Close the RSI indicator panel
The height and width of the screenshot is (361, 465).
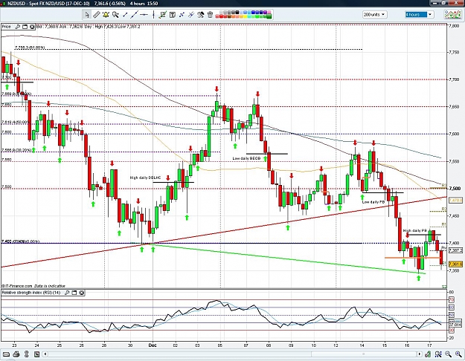[81, 293]
